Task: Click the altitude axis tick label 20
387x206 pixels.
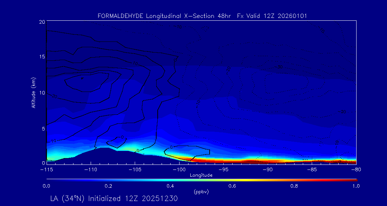Action: pos(42,22)
